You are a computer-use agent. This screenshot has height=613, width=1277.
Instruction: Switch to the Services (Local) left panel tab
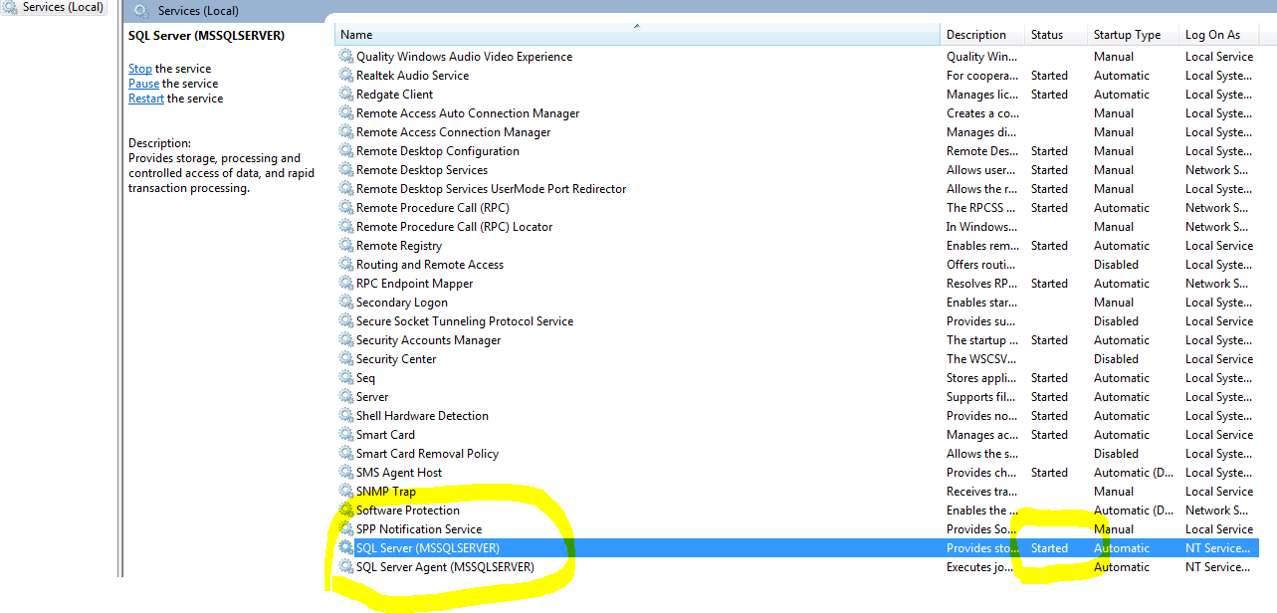click(55, 7)
